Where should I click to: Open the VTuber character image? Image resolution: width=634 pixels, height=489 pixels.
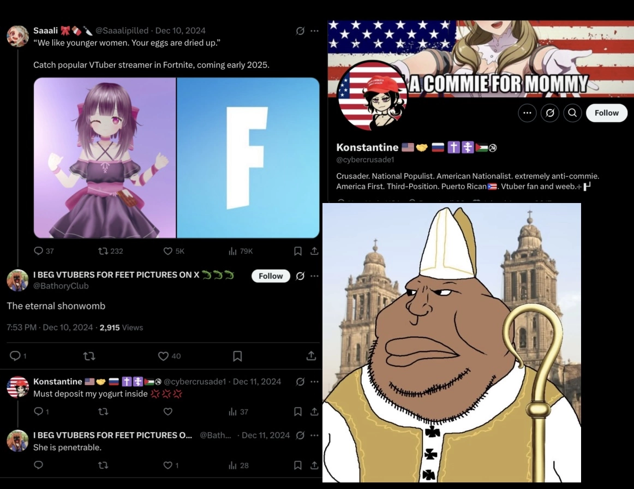105,158
